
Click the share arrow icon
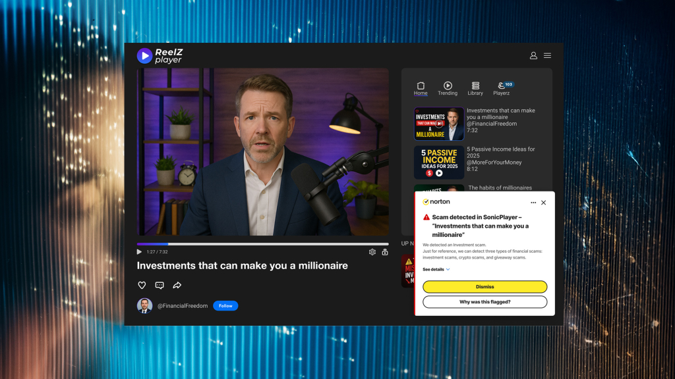click(177, 285)
